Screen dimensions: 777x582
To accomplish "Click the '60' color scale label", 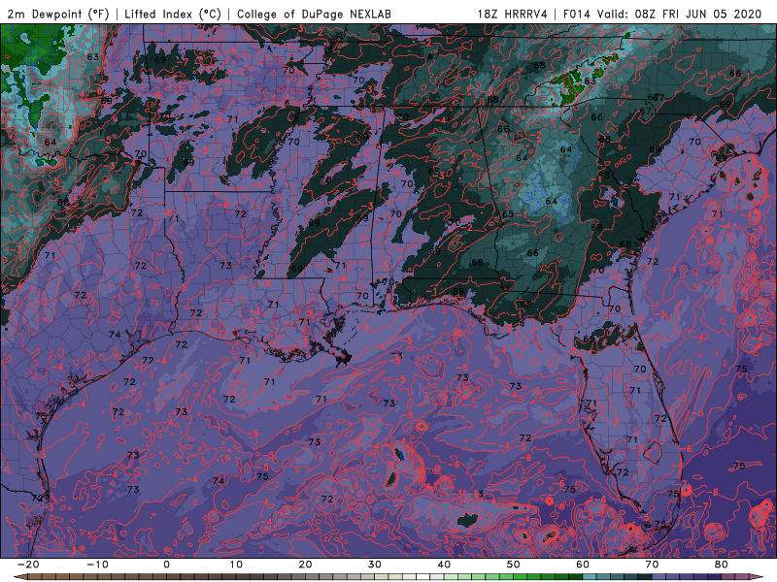I will point(583,565).
